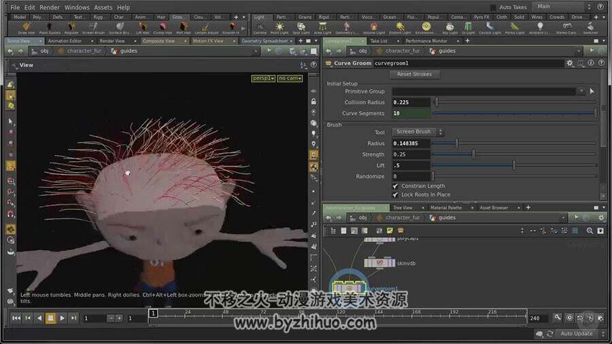Open the Assets menu

[103, 7]
